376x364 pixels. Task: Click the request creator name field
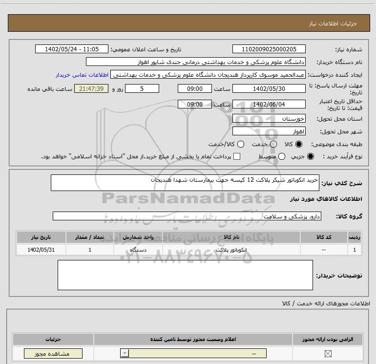pos(208,75)
